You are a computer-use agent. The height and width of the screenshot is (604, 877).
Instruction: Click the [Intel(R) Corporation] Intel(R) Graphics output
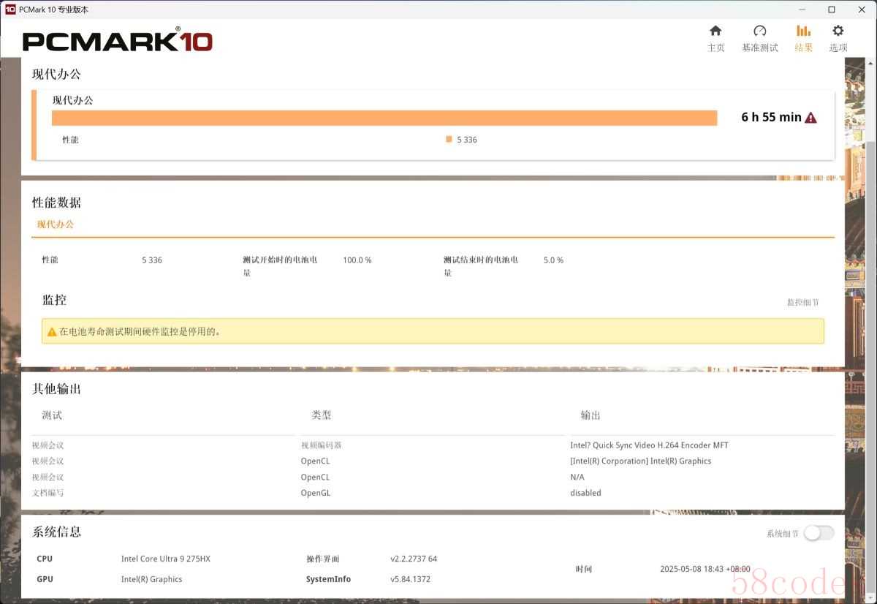pyautogui.click(x=640, y=461)
